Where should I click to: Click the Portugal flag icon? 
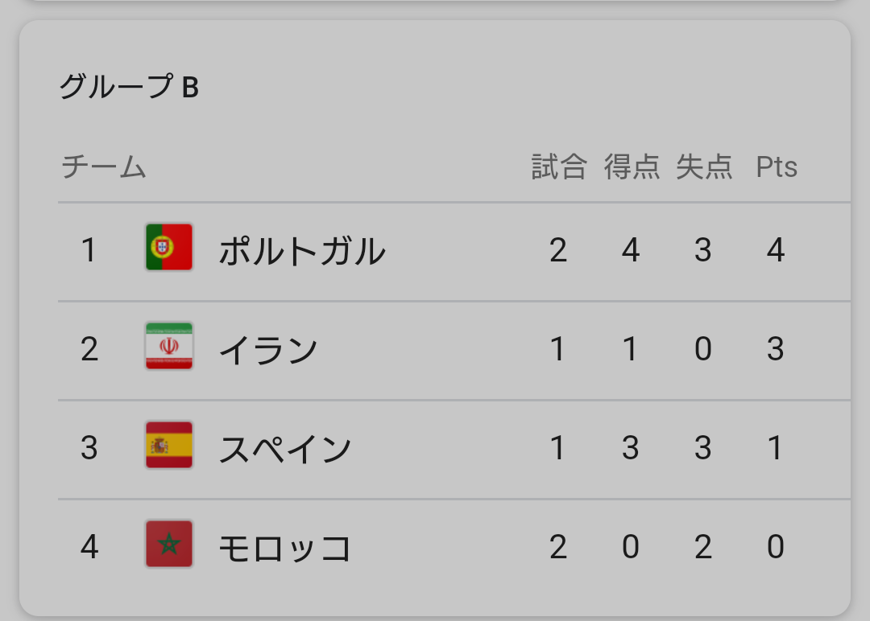pyautogui.click(x=169, y=247)
